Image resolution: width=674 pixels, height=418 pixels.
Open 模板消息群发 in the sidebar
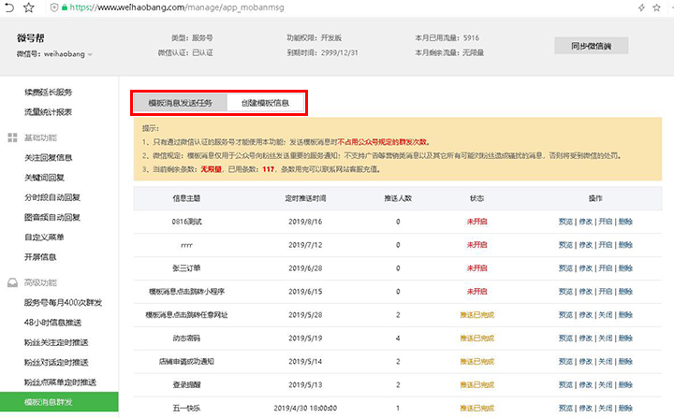[x=59, y=402]
